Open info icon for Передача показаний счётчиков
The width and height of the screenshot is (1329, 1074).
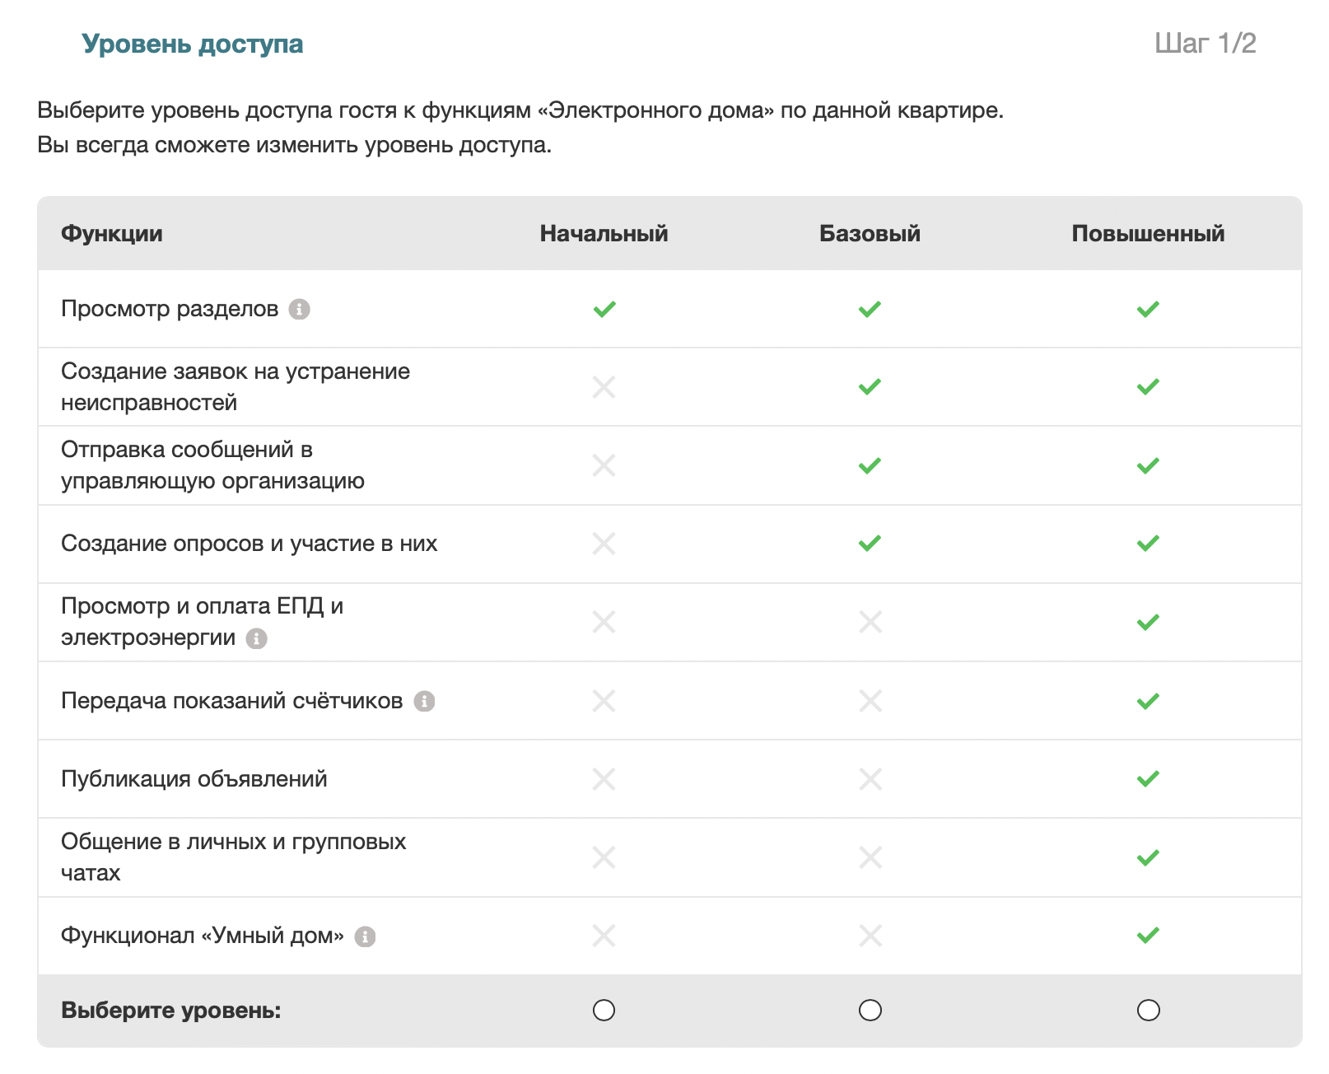pyautogui.click(x=424, y=701)
